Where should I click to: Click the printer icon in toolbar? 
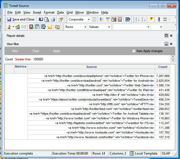click(52, 19)
